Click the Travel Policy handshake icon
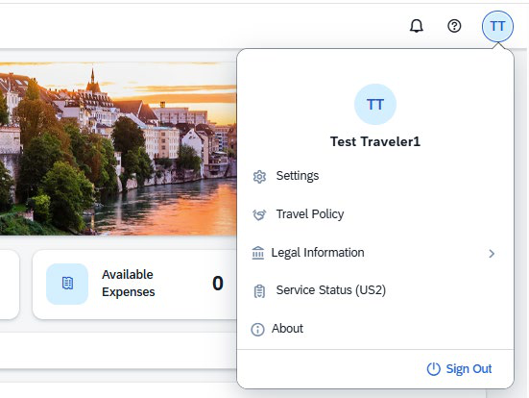 [x=259, y=214]
